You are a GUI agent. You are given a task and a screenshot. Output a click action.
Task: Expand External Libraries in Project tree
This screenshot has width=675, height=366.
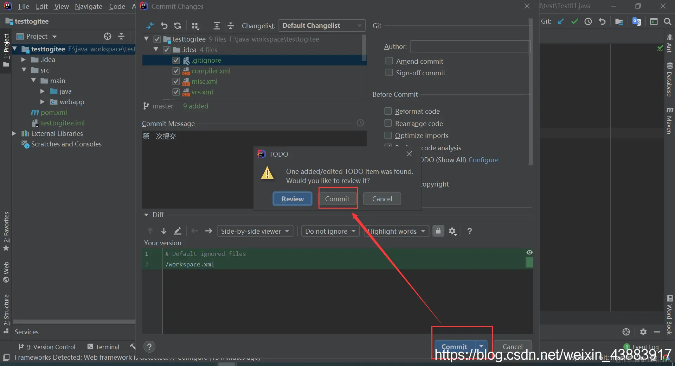(14, 133)
